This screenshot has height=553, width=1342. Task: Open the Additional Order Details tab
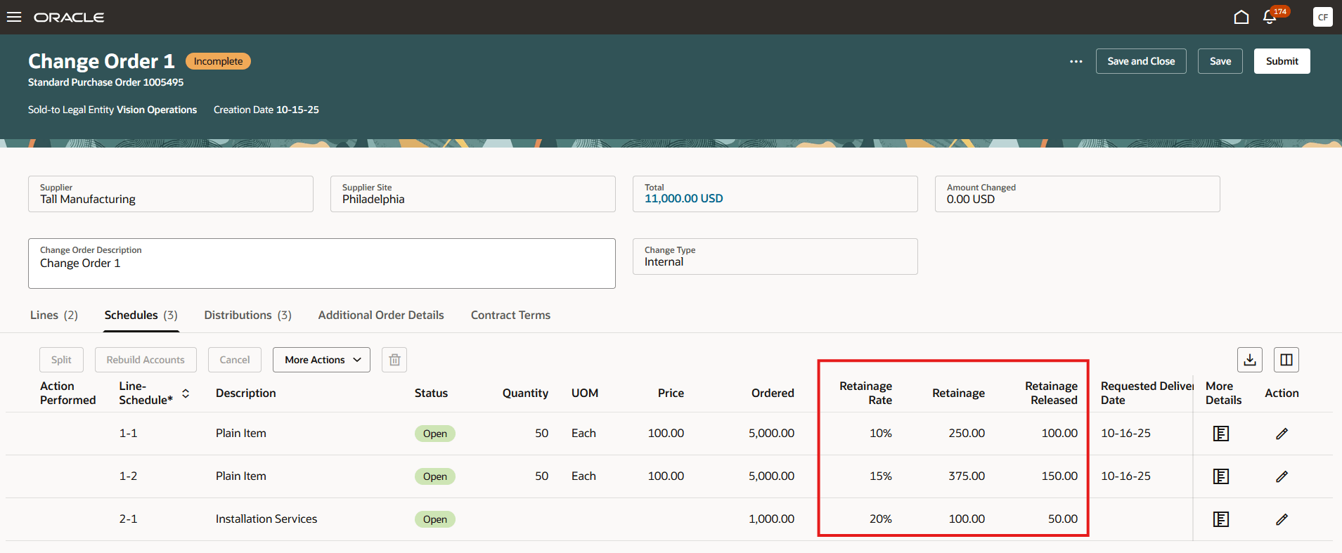click(x=381, y=315)
